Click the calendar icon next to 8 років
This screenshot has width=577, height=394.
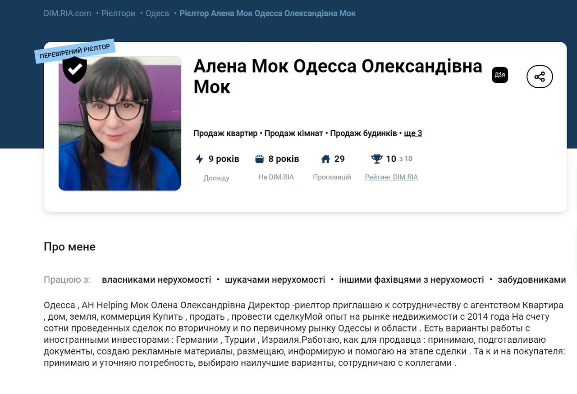point(259,159)
